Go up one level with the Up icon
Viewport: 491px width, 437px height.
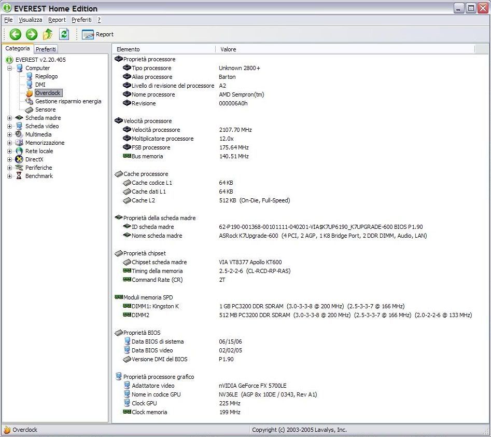point(48,34)
